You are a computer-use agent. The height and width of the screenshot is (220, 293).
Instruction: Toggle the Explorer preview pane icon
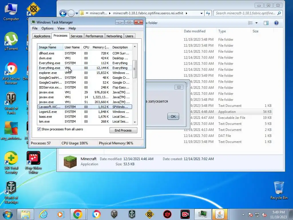click(x=266, y=23)
